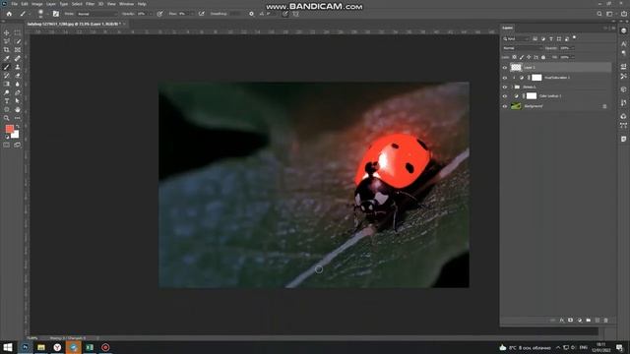Open the Image menu
The width and height of the screenshot is (630, 354).
[x=37, y=4]
